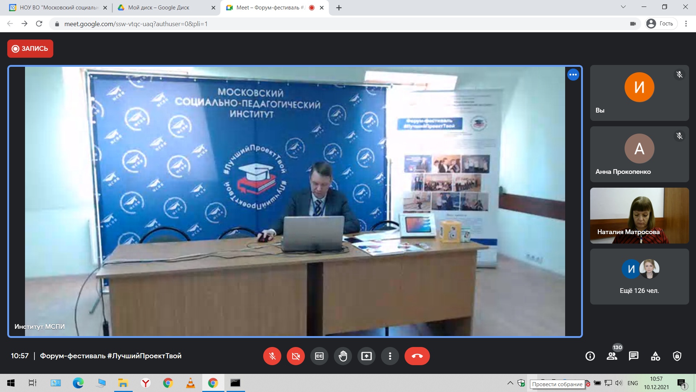Open battery status tray icon
This screenshot has width=696, height=392.
click(x=597, y=383)
